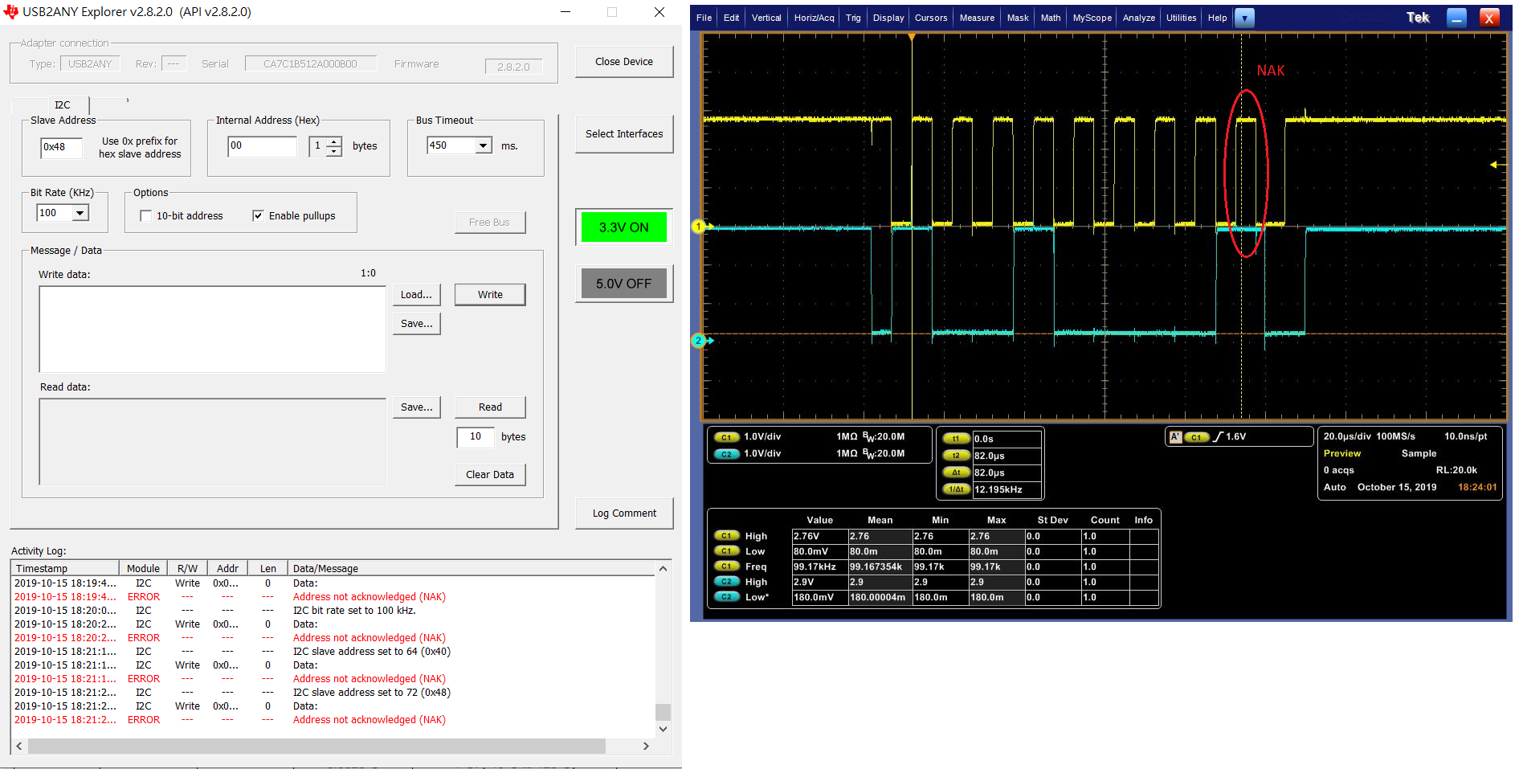The image size is (1519, 769).
Task: Open the Trig menu
Action: 853,18
